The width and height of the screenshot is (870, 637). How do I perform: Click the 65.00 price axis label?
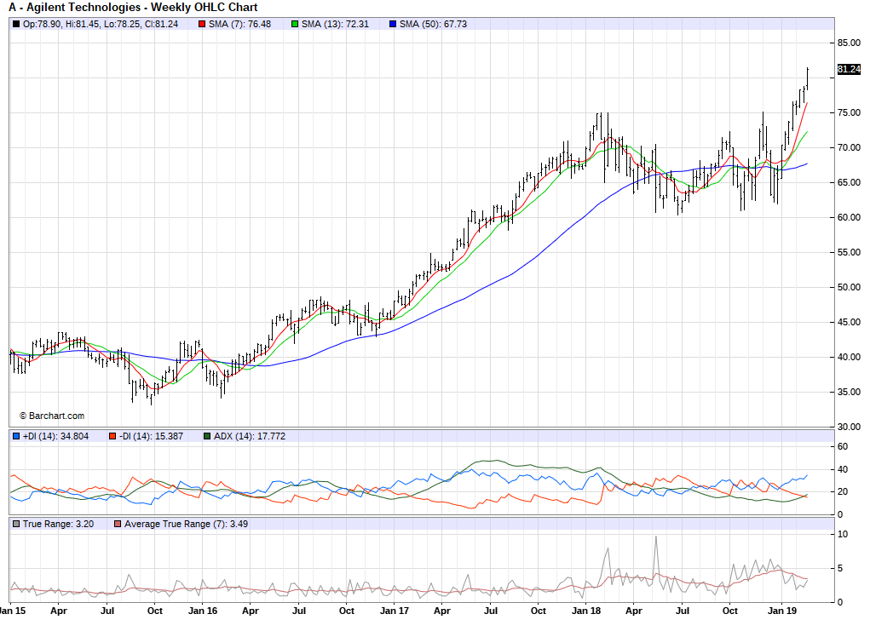849,182
